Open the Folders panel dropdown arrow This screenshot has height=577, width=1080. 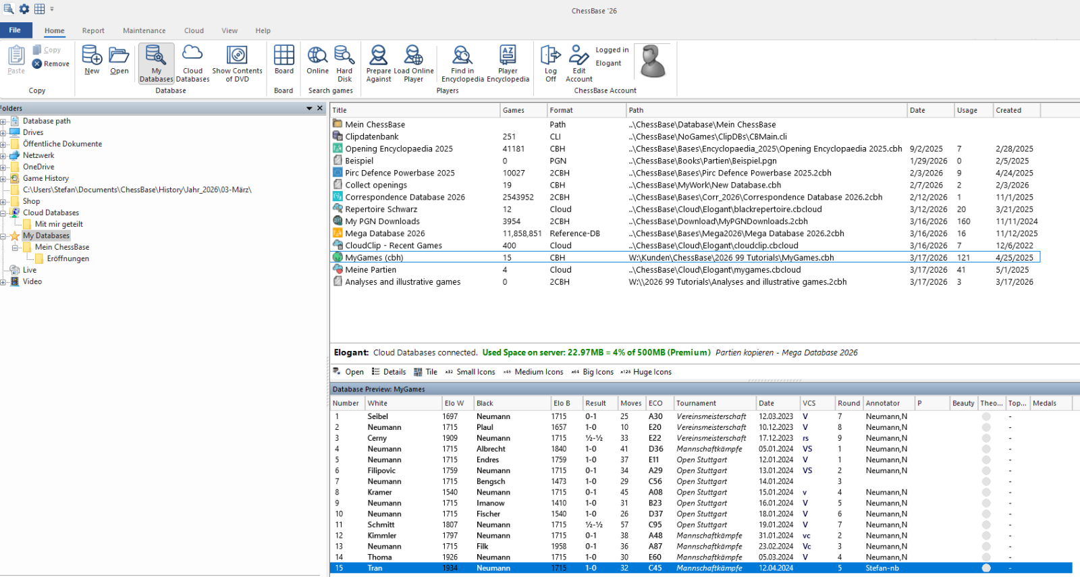(x=309, y=108)
